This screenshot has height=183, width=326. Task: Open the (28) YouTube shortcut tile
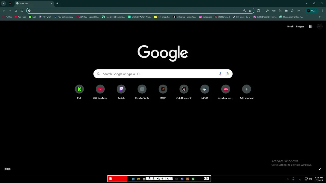[100, 92]
